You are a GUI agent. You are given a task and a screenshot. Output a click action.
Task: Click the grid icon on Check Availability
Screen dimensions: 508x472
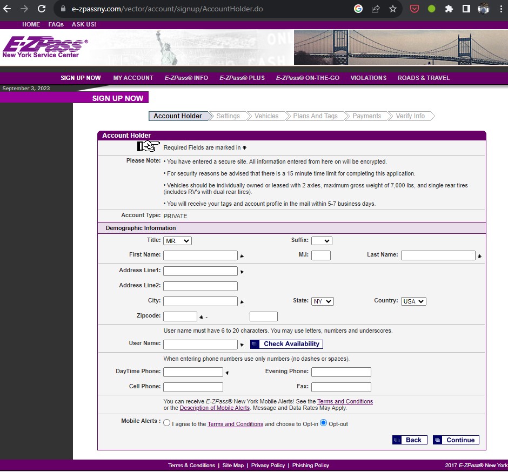tap(255, 344)
